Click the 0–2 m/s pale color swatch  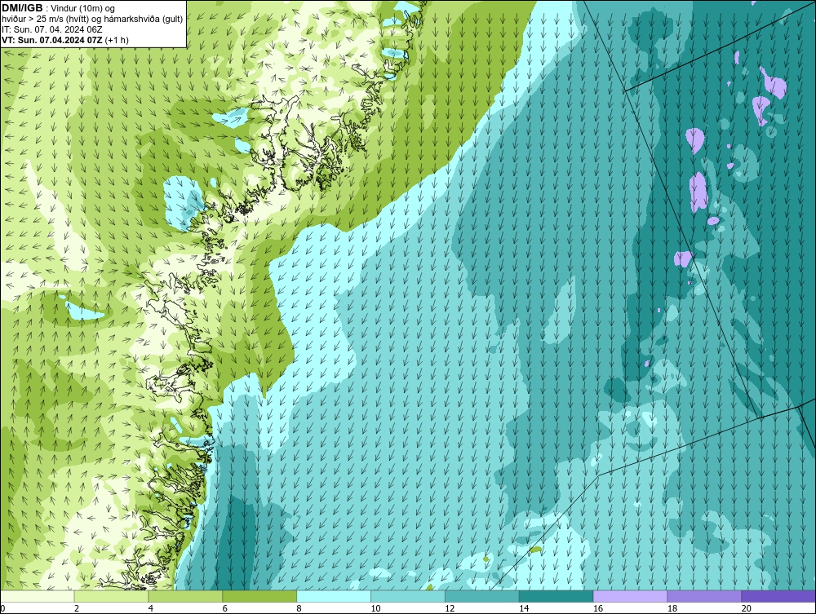(38, 596)
